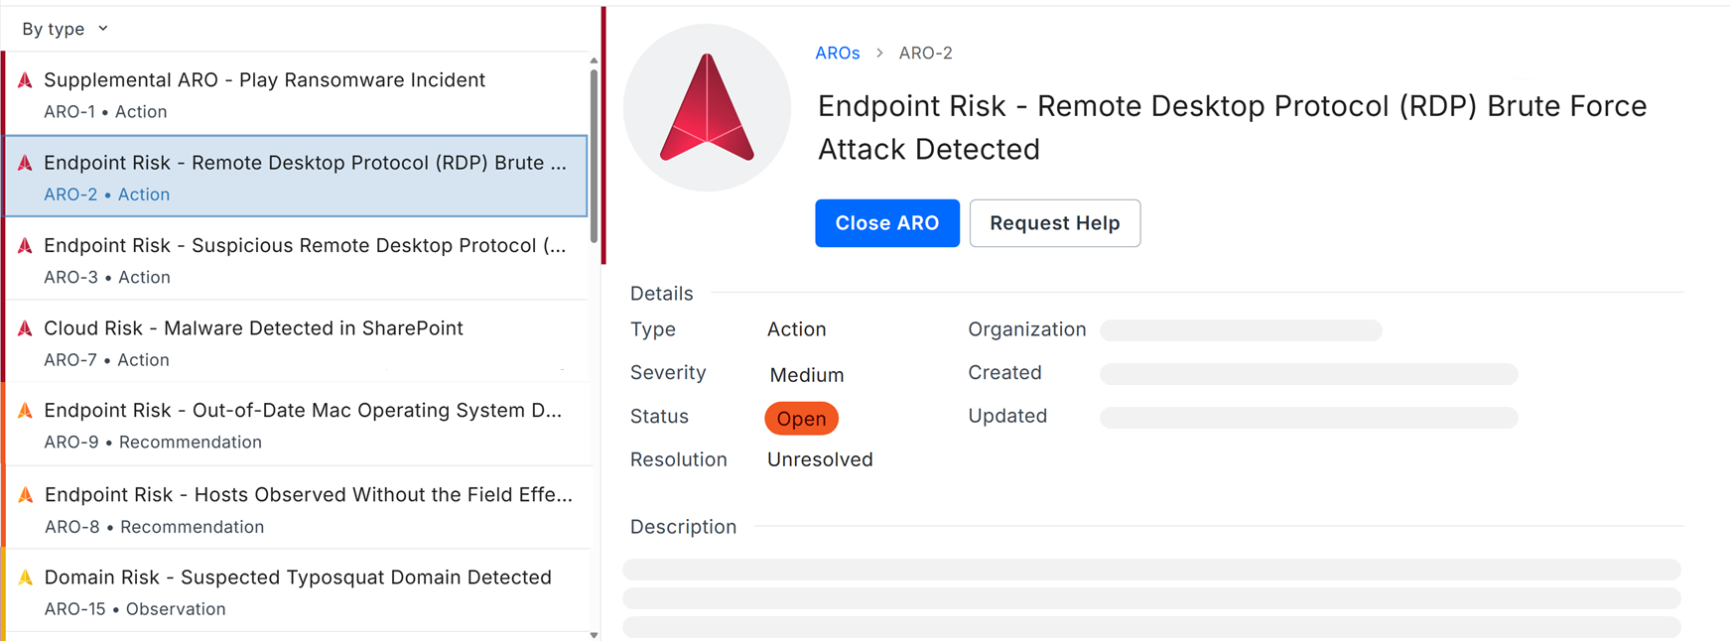
Task: Click the Request Help button
Action: 1055,223
